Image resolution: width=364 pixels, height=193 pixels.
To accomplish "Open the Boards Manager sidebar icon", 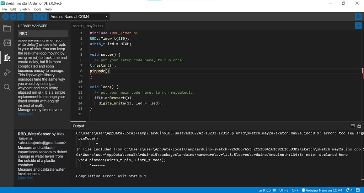I will pos(7,43).
